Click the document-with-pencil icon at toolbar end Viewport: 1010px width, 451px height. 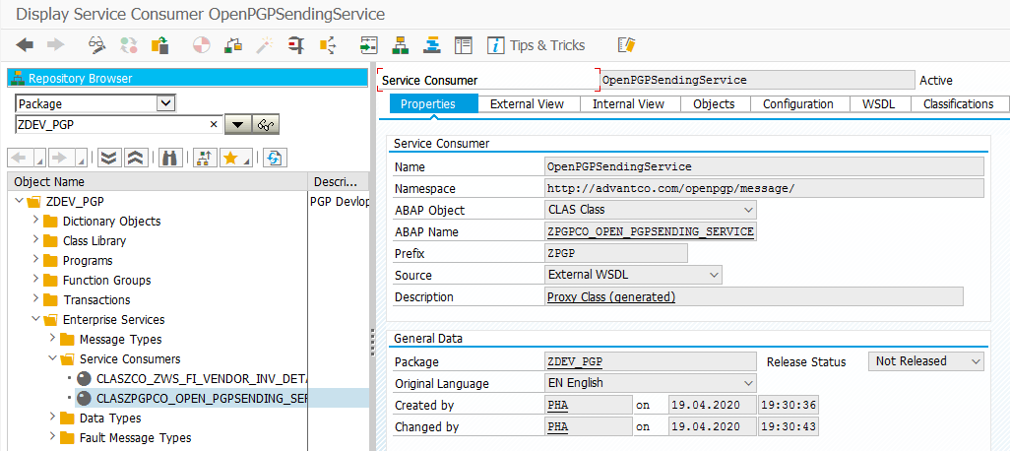626,45
